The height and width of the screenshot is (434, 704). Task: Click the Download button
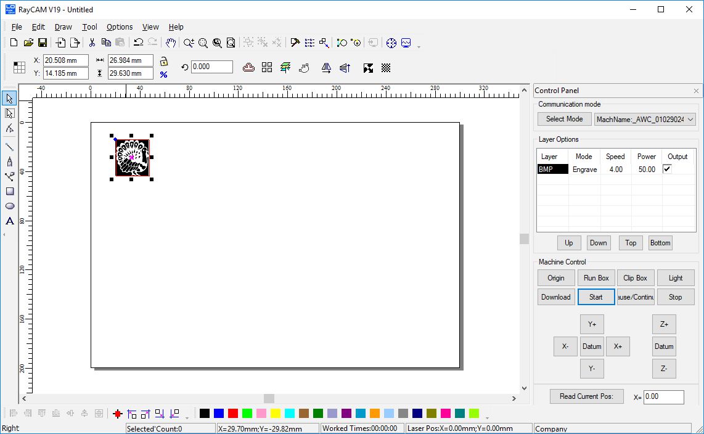(x=555, y=297)
